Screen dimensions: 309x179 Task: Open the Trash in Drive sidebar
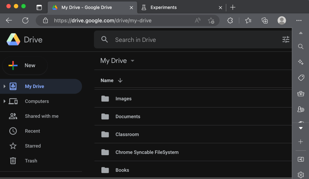pyautogui.click(x=31, y=161)
